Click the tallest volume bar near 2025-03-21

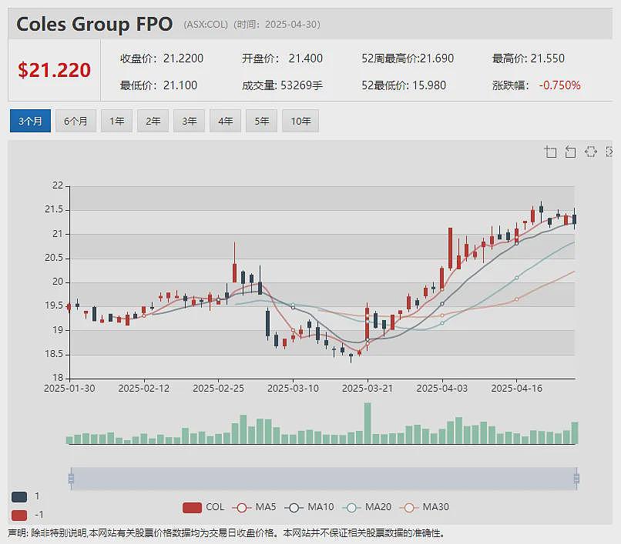(x=368, y=423)
